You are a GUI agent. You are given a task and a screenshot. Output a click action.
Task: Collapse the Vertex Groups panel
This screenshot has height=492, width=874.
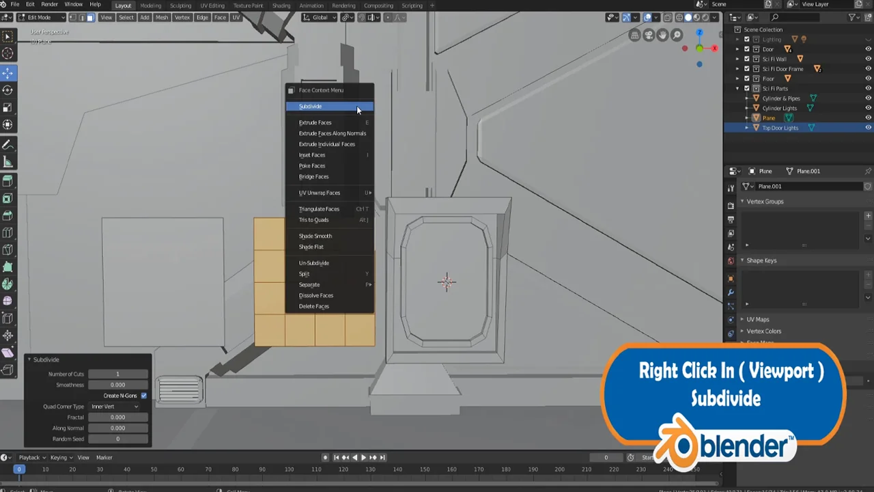[742, 201]
